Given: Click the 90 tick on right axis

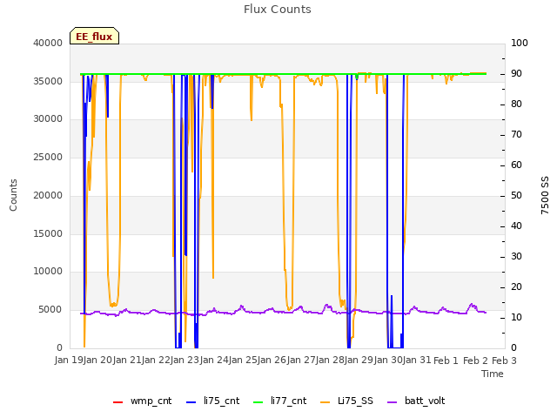Looking at the screenshot, I should [516, 74].
